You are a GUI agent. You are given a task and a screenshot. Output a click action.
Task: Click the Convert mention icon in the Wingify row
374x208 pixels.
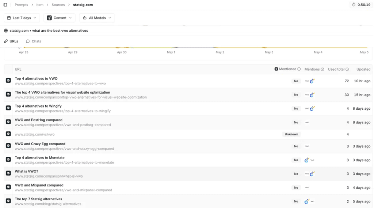click(x=312, y=109)
